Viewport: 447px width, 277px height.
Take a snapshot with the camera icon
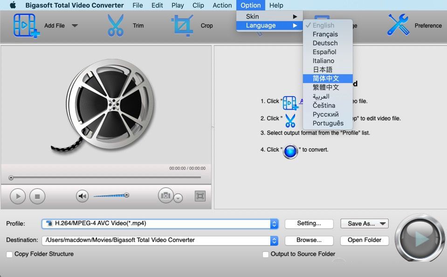[x=165, y=195]
